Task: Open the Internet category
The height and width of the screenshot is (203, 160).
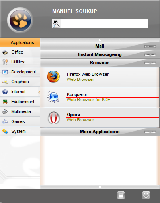Action: 20,92
